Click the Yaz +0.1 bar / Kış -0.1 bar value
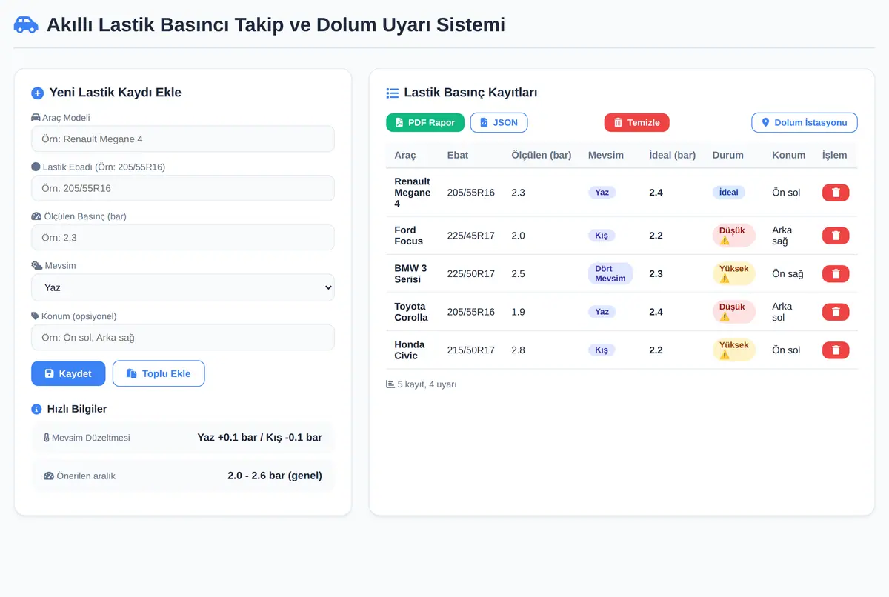Image resolution: width=889 pixels, height=597 pixels. pyautogui.click(x=260, y=438)
